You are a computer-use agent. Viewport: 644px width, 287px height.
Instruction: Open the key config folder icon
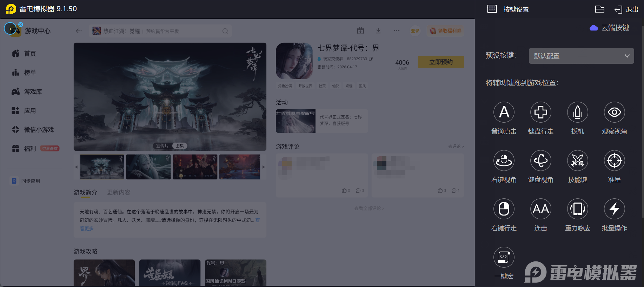600,9
